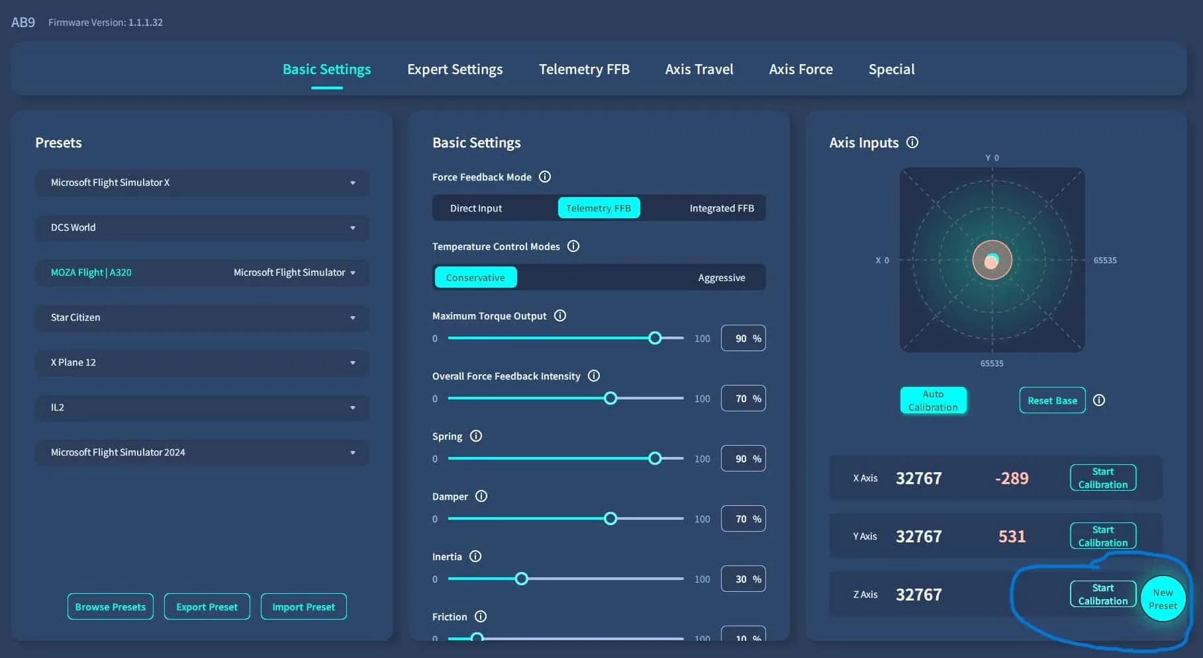Start Calibration for the Z Axis
The height and width of the screenshot is (658, 1203).
pos(1103,594)
